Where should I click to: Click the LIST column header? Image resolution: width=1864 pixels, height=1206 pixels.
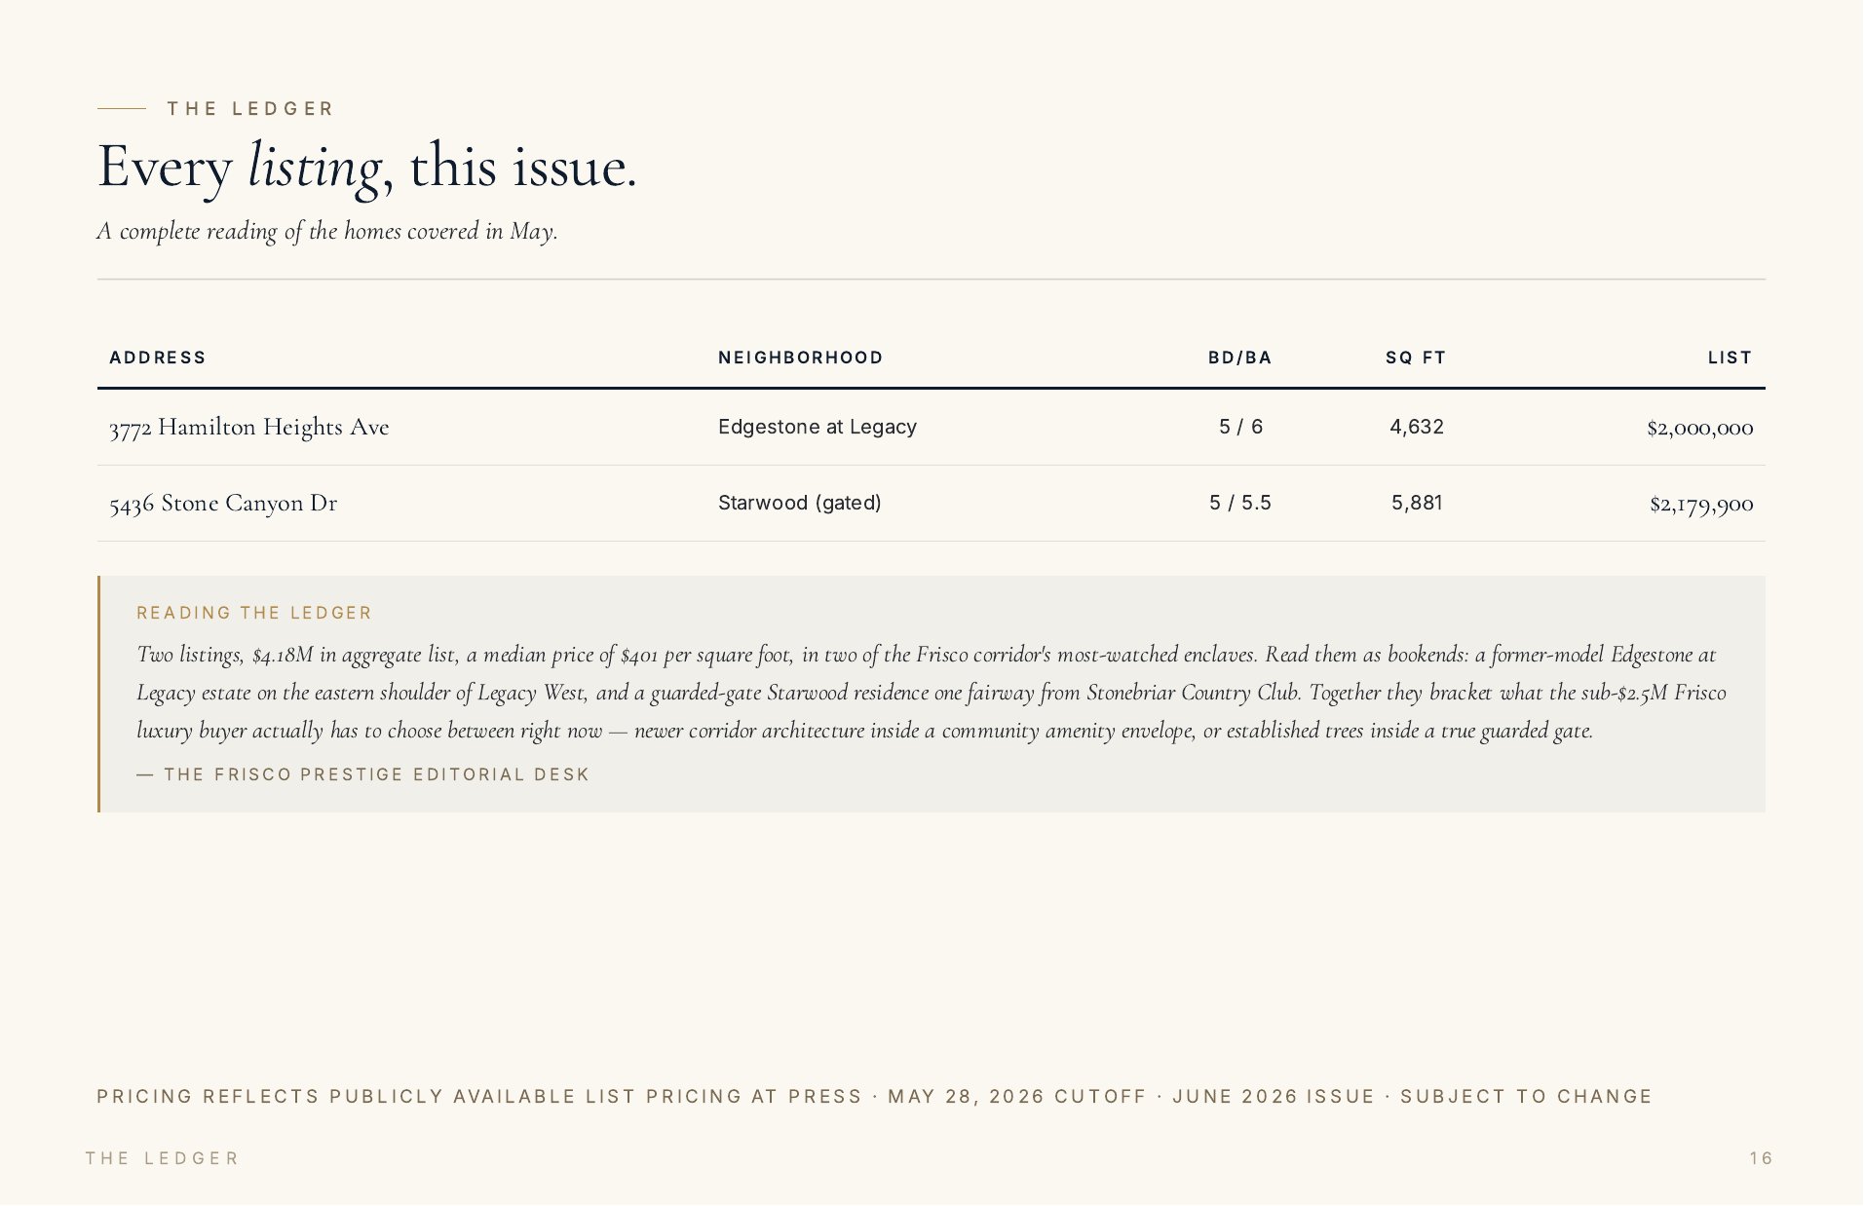click(1730, 358)
